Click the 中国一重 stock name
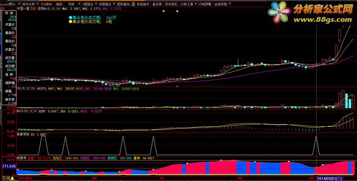The image size is (357, 181). [23, 8]
